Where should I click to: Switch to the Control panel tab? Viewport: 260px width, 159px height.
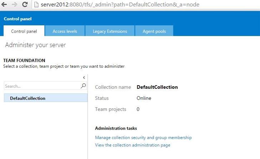tap(24, 31)
